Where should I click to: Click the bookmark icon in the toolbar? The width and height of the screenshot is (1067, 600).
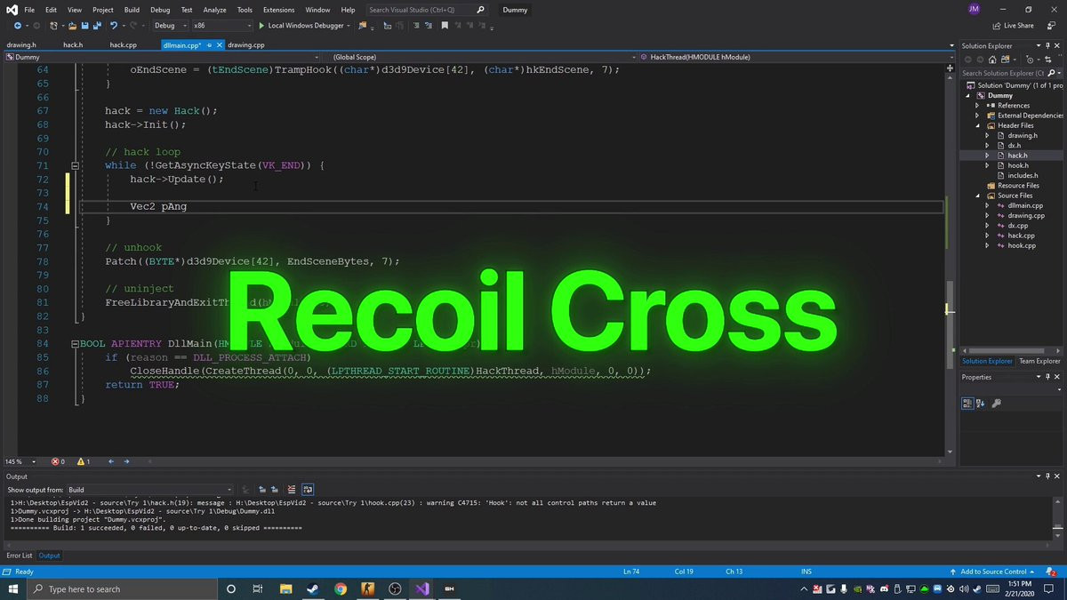[x=445, y=26]
